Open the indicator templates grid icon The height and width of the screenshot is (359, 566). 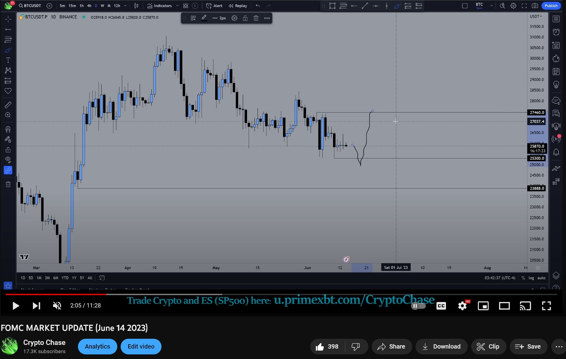[186, 6]
